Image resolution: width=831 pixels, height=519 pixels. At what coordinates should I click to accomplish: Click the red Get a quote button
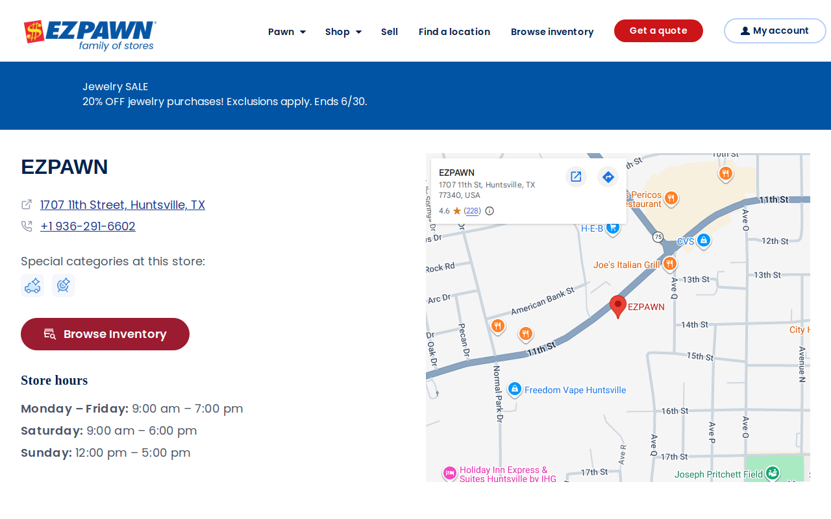(658, 30)
